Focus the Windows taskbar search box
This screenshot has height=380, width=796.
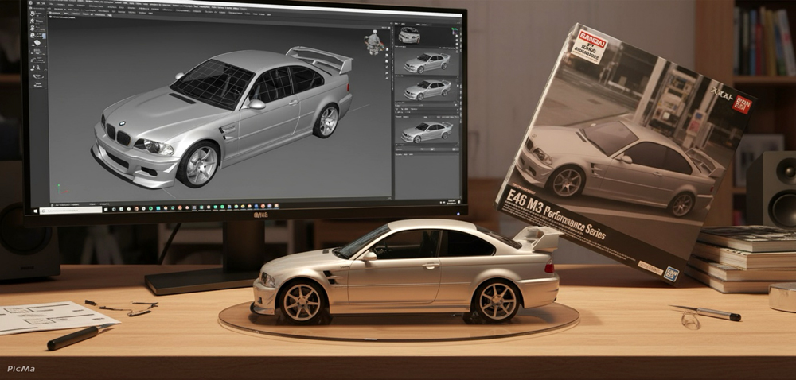69,210
